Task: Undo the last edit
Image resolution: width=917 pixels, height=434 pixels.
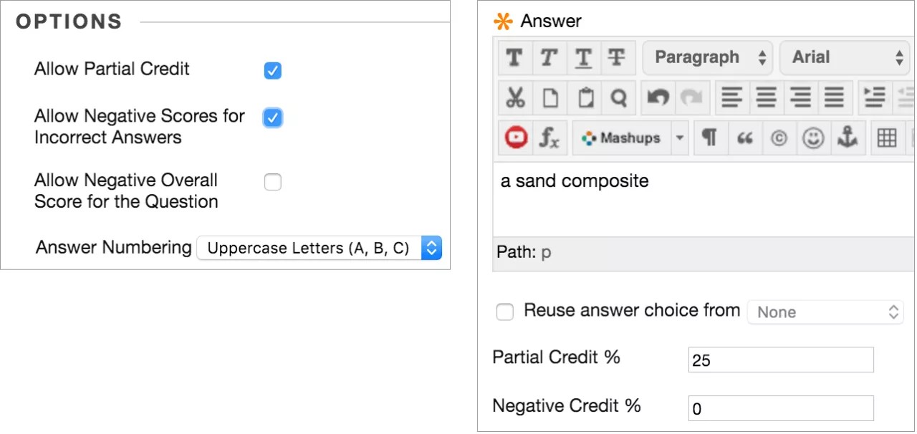Action: [x=657, y=98]
